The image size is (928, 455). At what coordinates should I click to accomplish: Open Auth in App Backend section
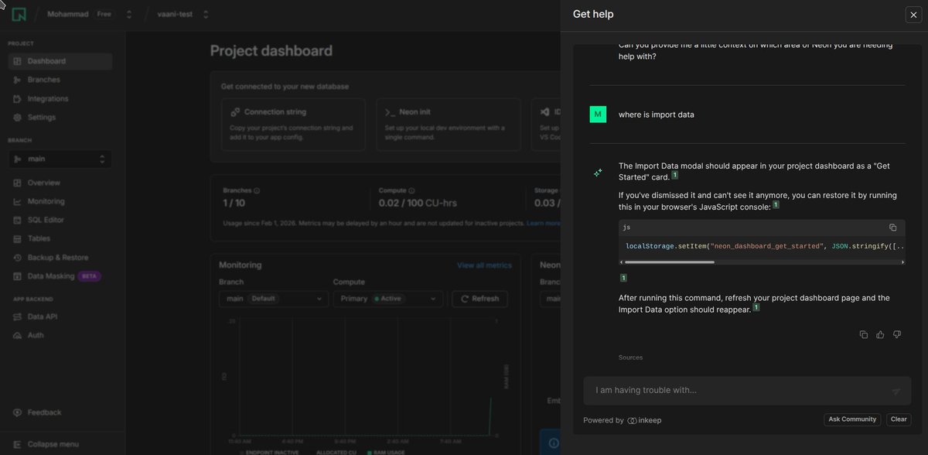pos(60,335)
